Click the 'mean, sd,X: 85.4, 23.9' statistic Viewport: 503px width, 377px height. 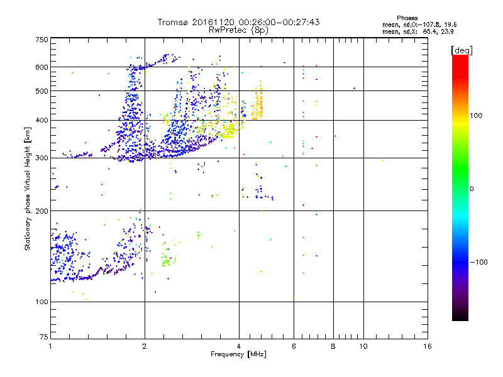point(417,31)
